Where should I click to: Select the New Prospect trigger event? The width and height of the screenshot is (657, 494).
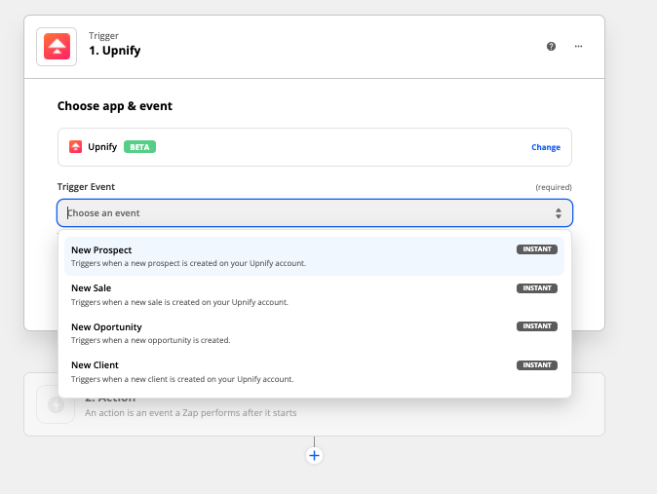point(314,256)
